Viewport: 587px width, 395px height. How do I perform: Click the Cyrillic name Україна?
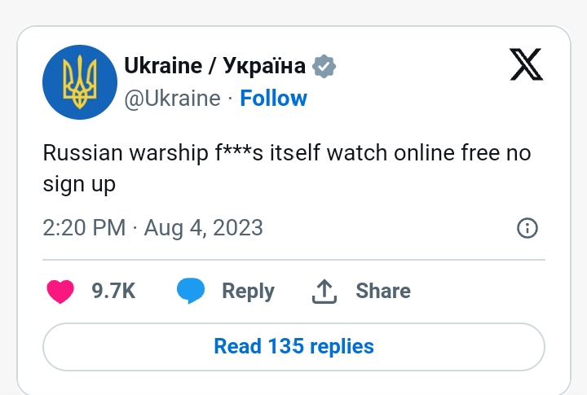tap(264, 66)
